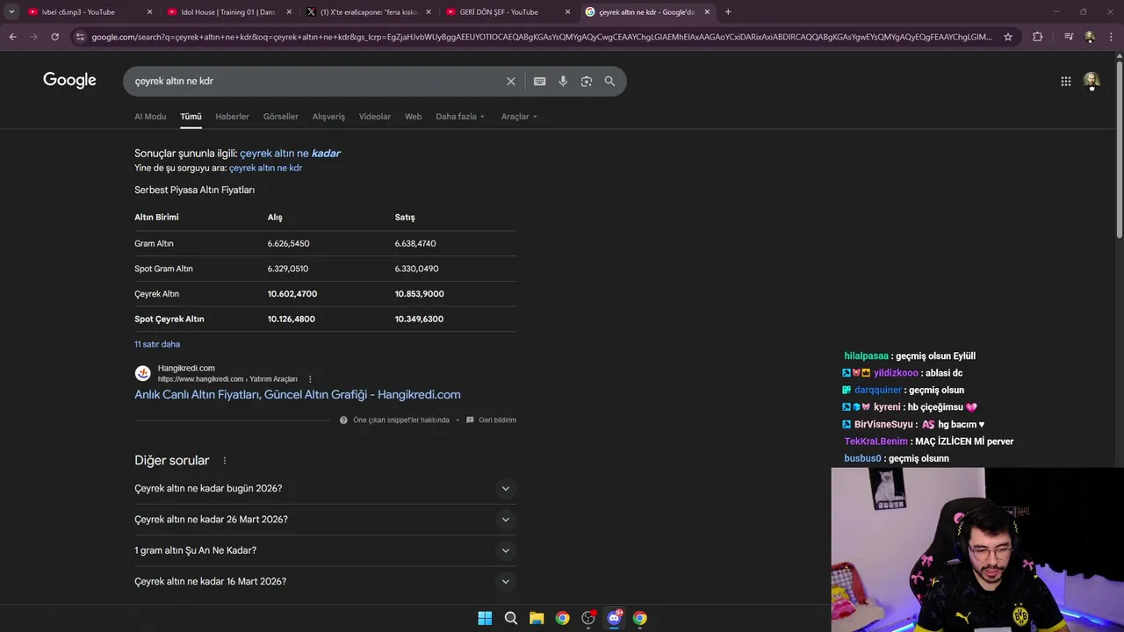Image resolution: width=1124 pixels, height=632 pixels.
Task: Open the Google apps grid
Action: (x=1065, y=81)
